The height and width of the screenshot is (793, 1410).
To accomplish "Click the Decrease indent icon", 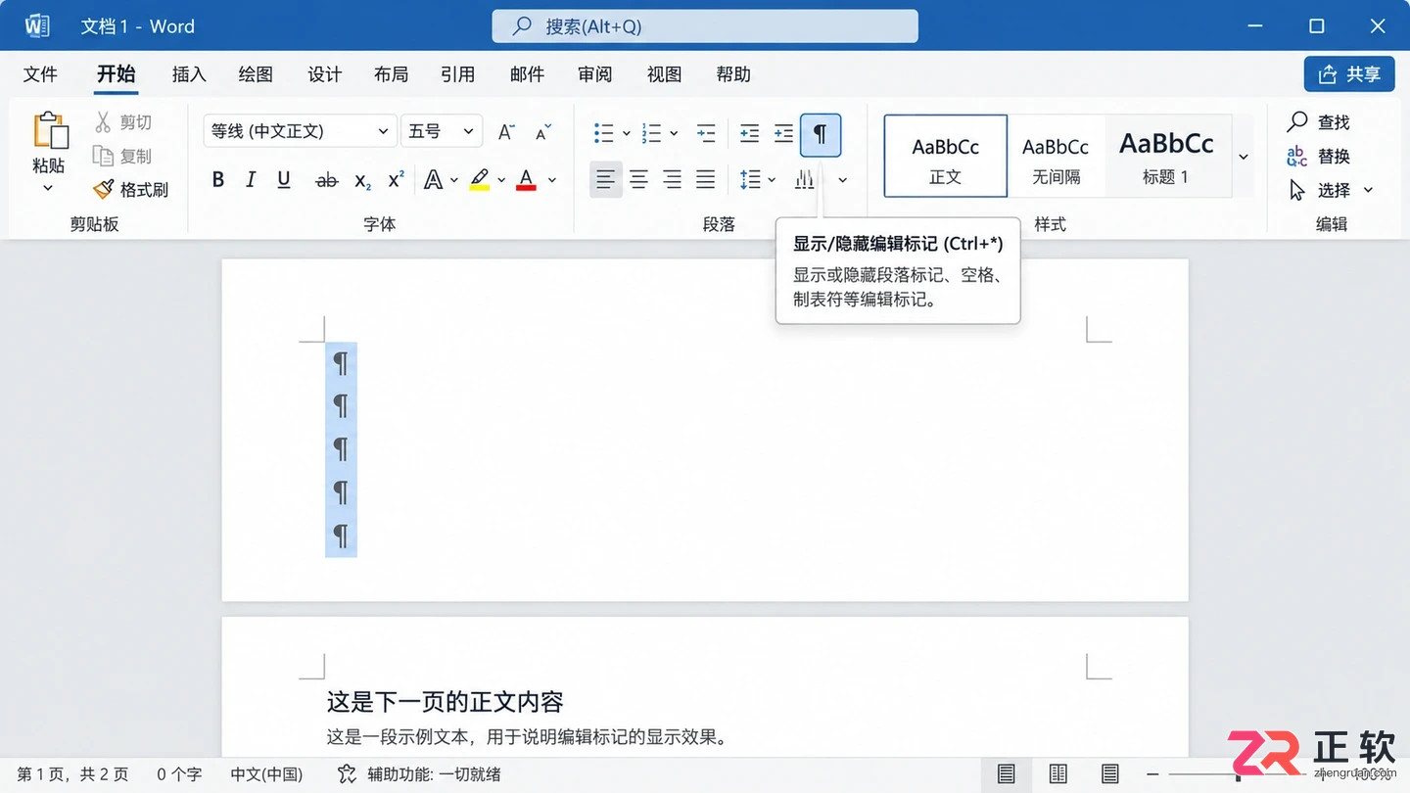I will coord(749,133).
